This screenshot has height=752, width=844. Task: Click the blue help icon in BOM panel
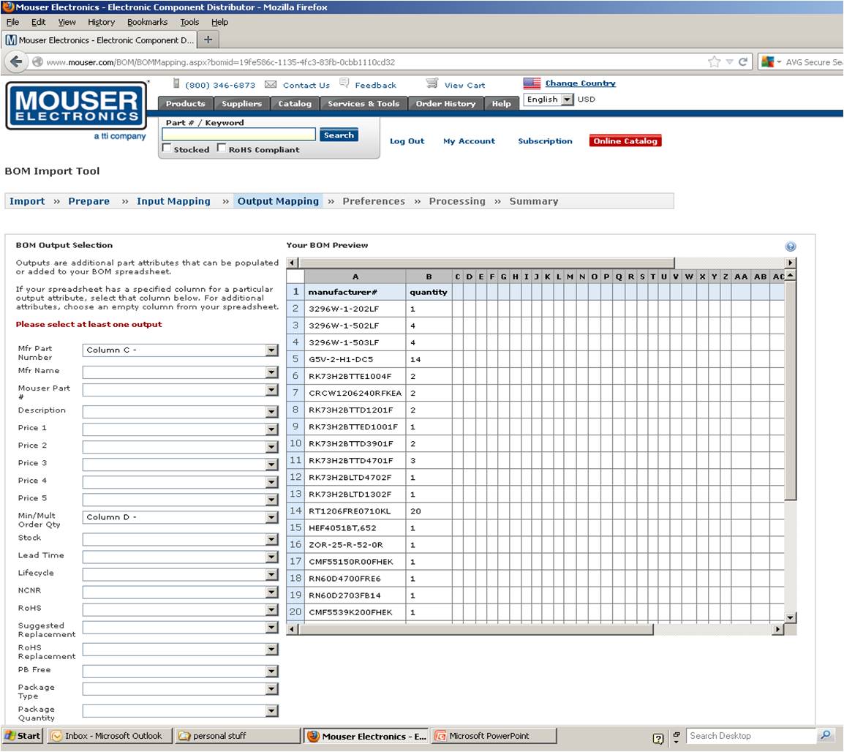click(x=790, y=247)
